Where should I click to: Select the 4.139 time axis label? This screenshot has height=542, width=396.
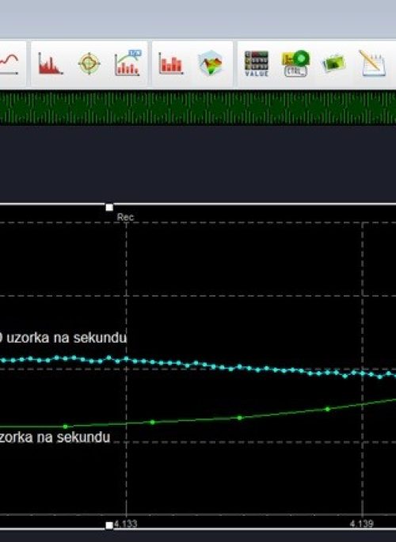tap(361, 524)
